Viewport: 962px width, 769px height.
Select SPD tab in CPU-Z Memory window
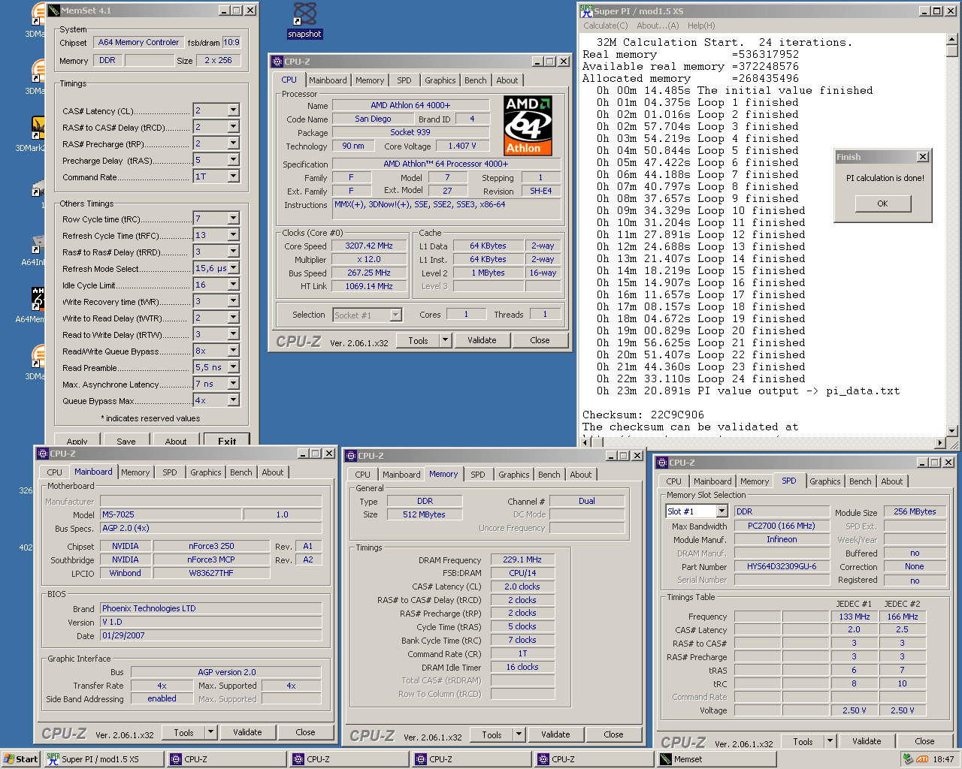[x=477, y=475]
